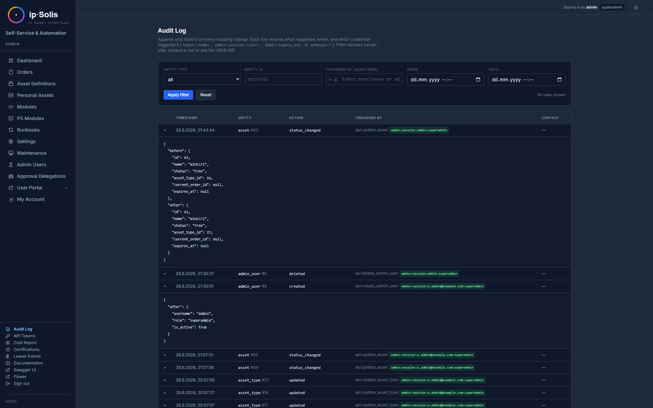653x408 pixels.
Task: Collapse the asset #63 status_changed row
Action: click(x=165, y=130)
